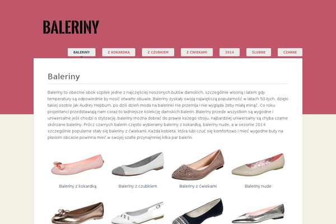
Task: Open the silver pointed shoe image
Action: pos(258,213)
